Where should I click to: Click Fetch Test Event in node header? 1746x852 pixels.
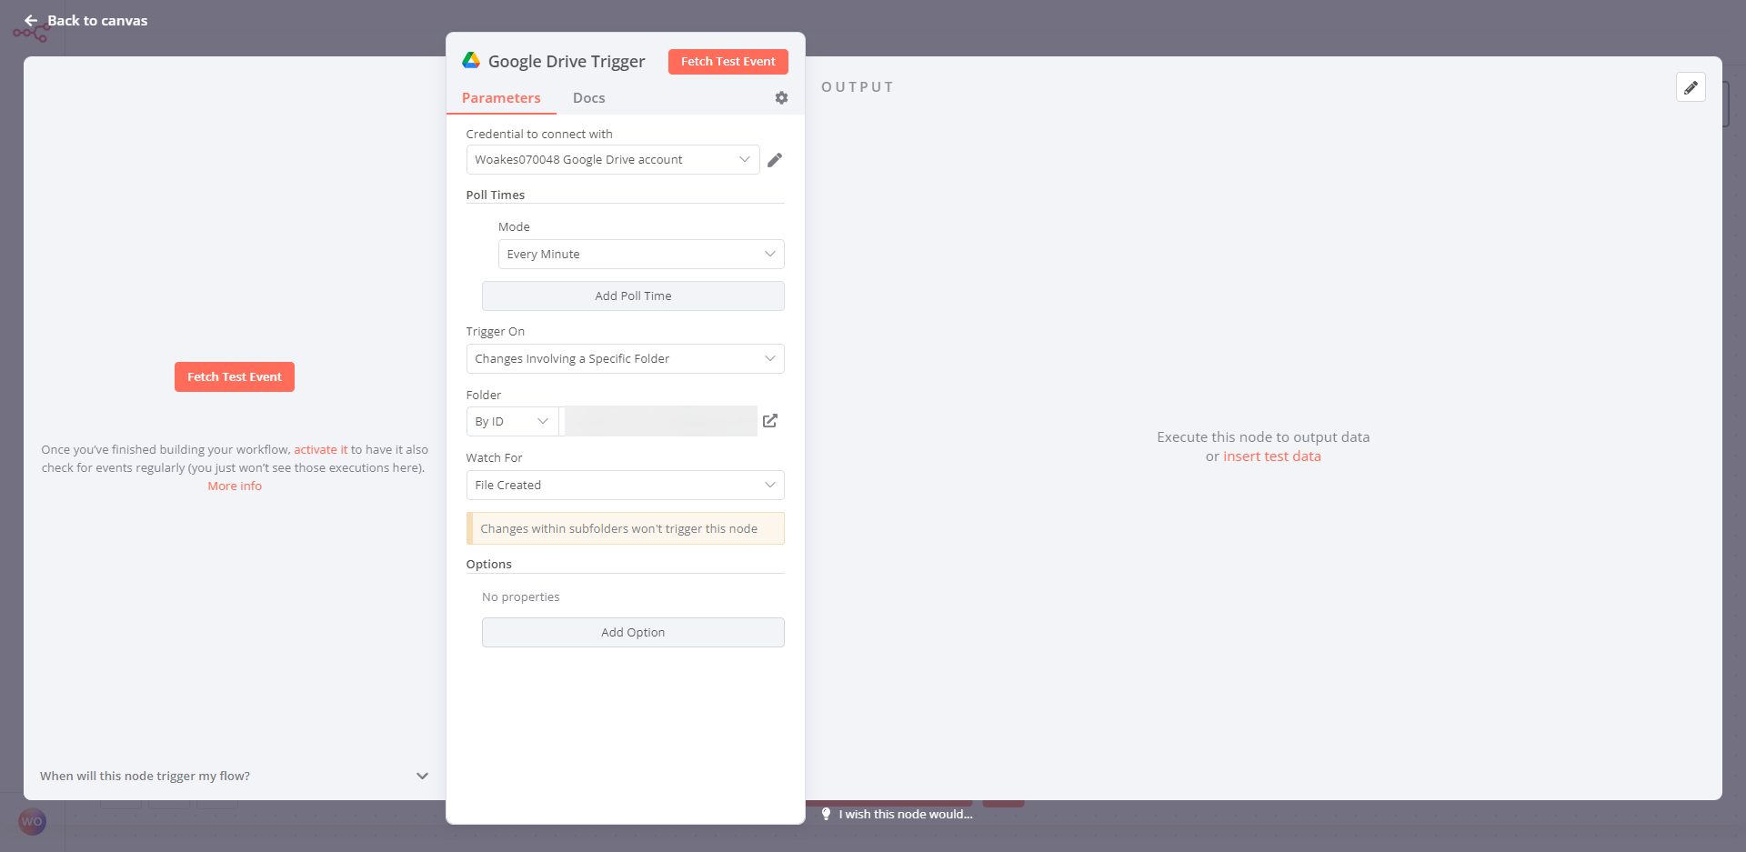[727, 62]
